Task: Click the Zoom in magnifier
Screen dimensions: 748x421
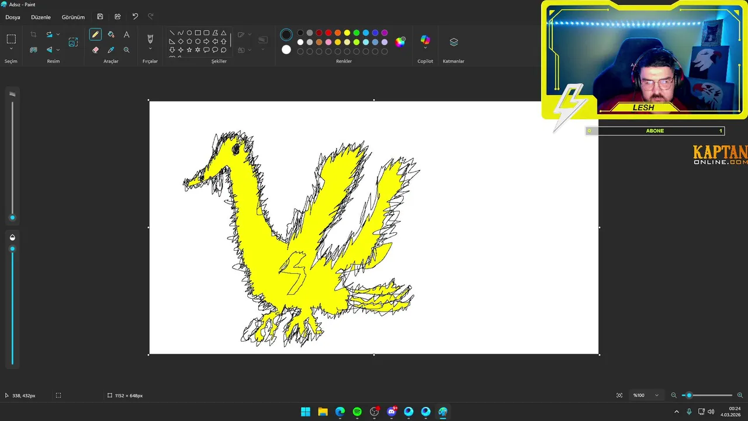Action: (740, 395)
